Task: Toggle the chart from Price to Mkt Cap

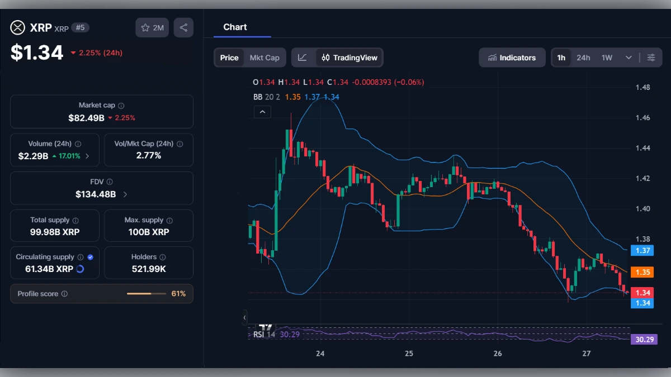Action: [265, 57]
